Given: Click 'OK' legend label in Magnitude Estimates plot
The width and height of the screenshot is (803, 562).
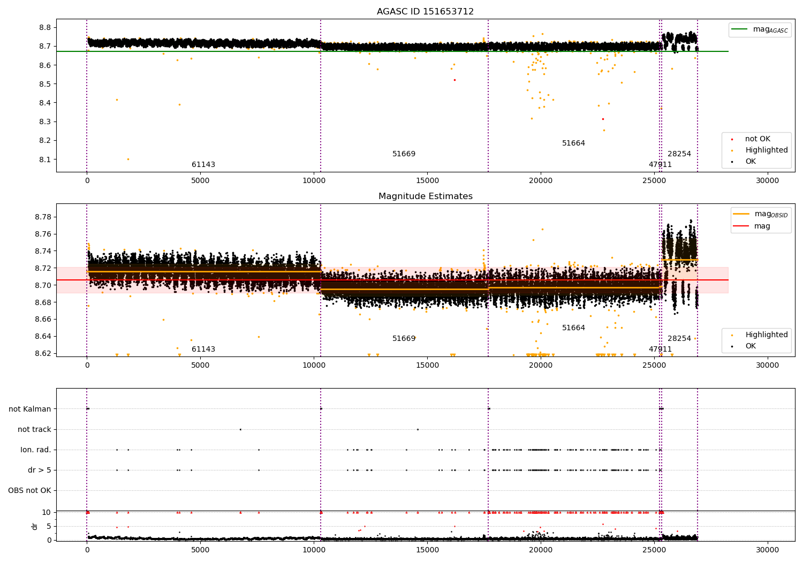Looking at the screenshot, I should click(751, 346).
